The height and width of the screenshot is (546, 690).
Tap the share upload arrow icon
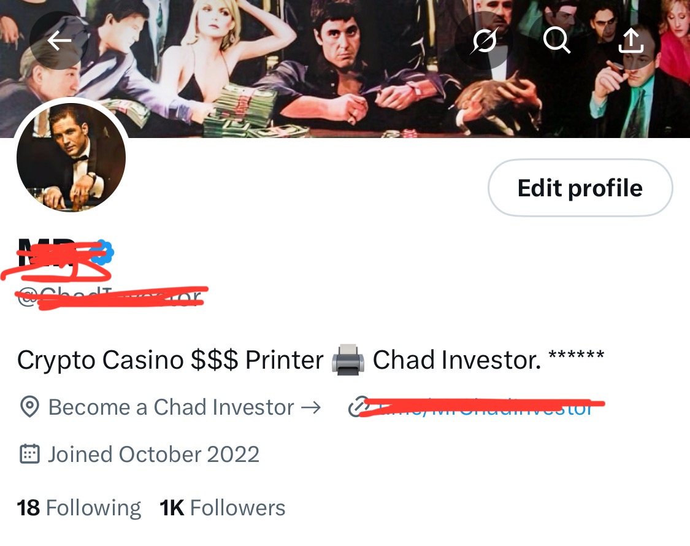tap(631, 40)
